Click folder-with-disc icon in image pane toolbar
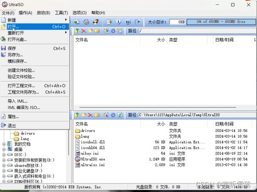The width and height of the screenshot is (257, 192). point(120,31)
